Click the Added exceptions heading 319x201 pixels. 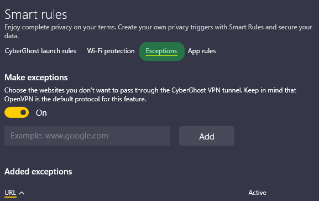tap(38, 172)
